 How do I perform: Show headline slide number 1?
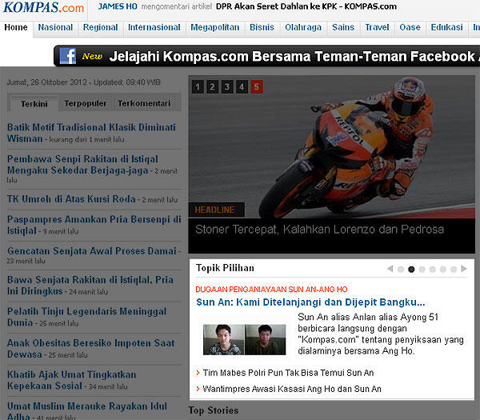[x=198, y=87]
